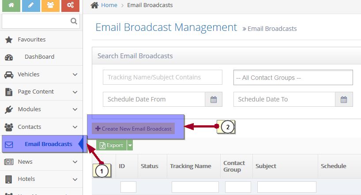Click the orange users shortcut button
This screenshot has width=361, height=195.
pos(50,6)
